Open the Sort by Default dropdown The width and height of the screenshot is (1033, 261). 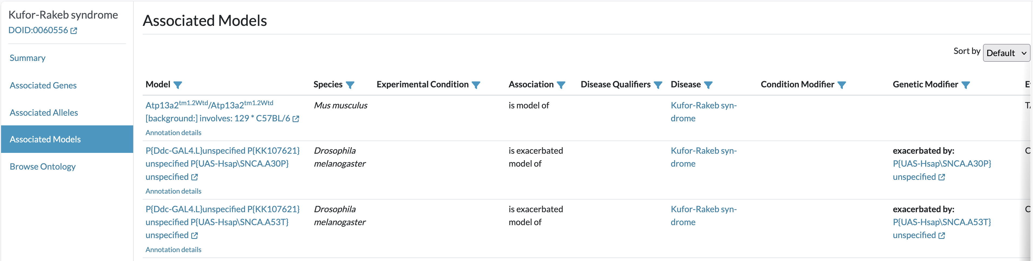coord(1006,53)
